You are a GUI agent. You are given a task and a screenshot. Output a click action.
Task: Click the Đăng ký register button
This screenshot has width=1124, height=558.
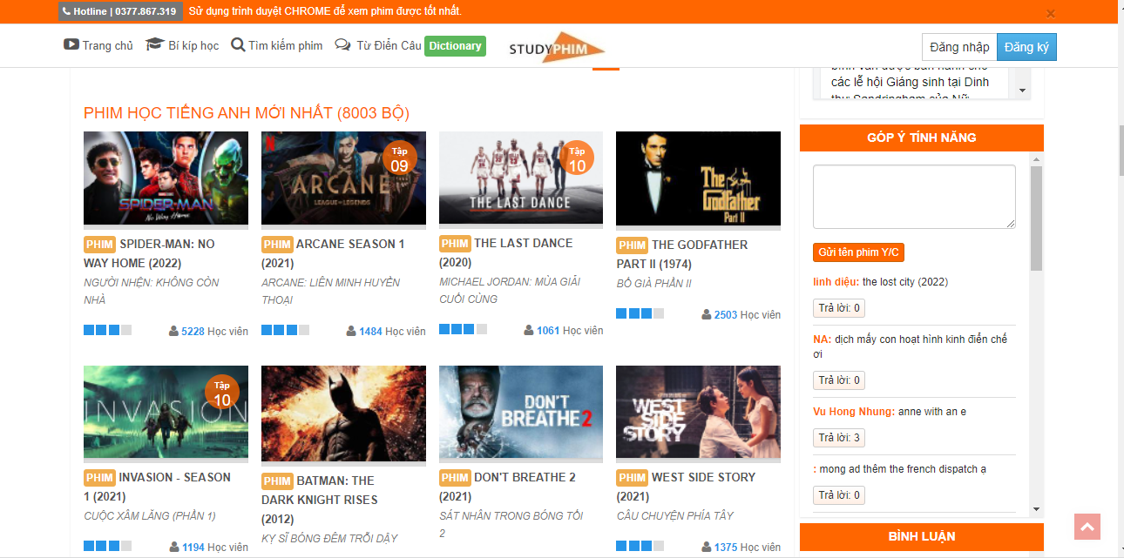(1026, 47)
